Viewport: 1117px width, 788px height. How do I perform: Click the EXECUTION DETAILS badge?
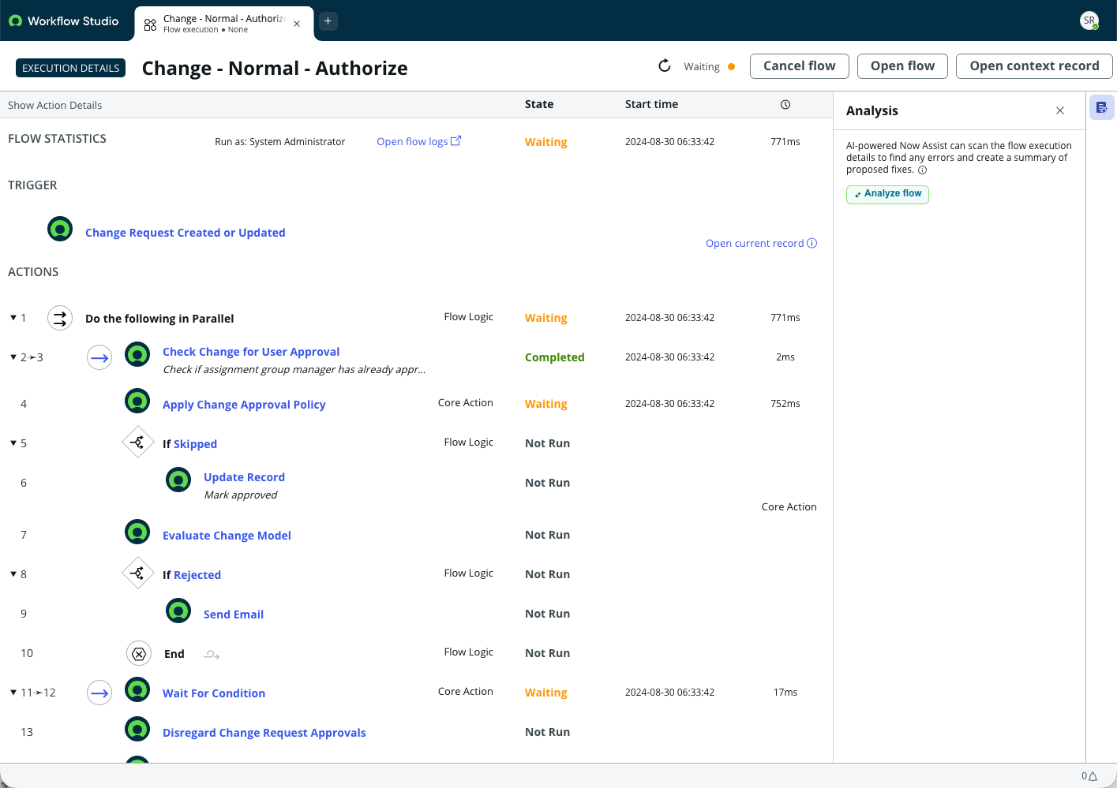[71, 68]
